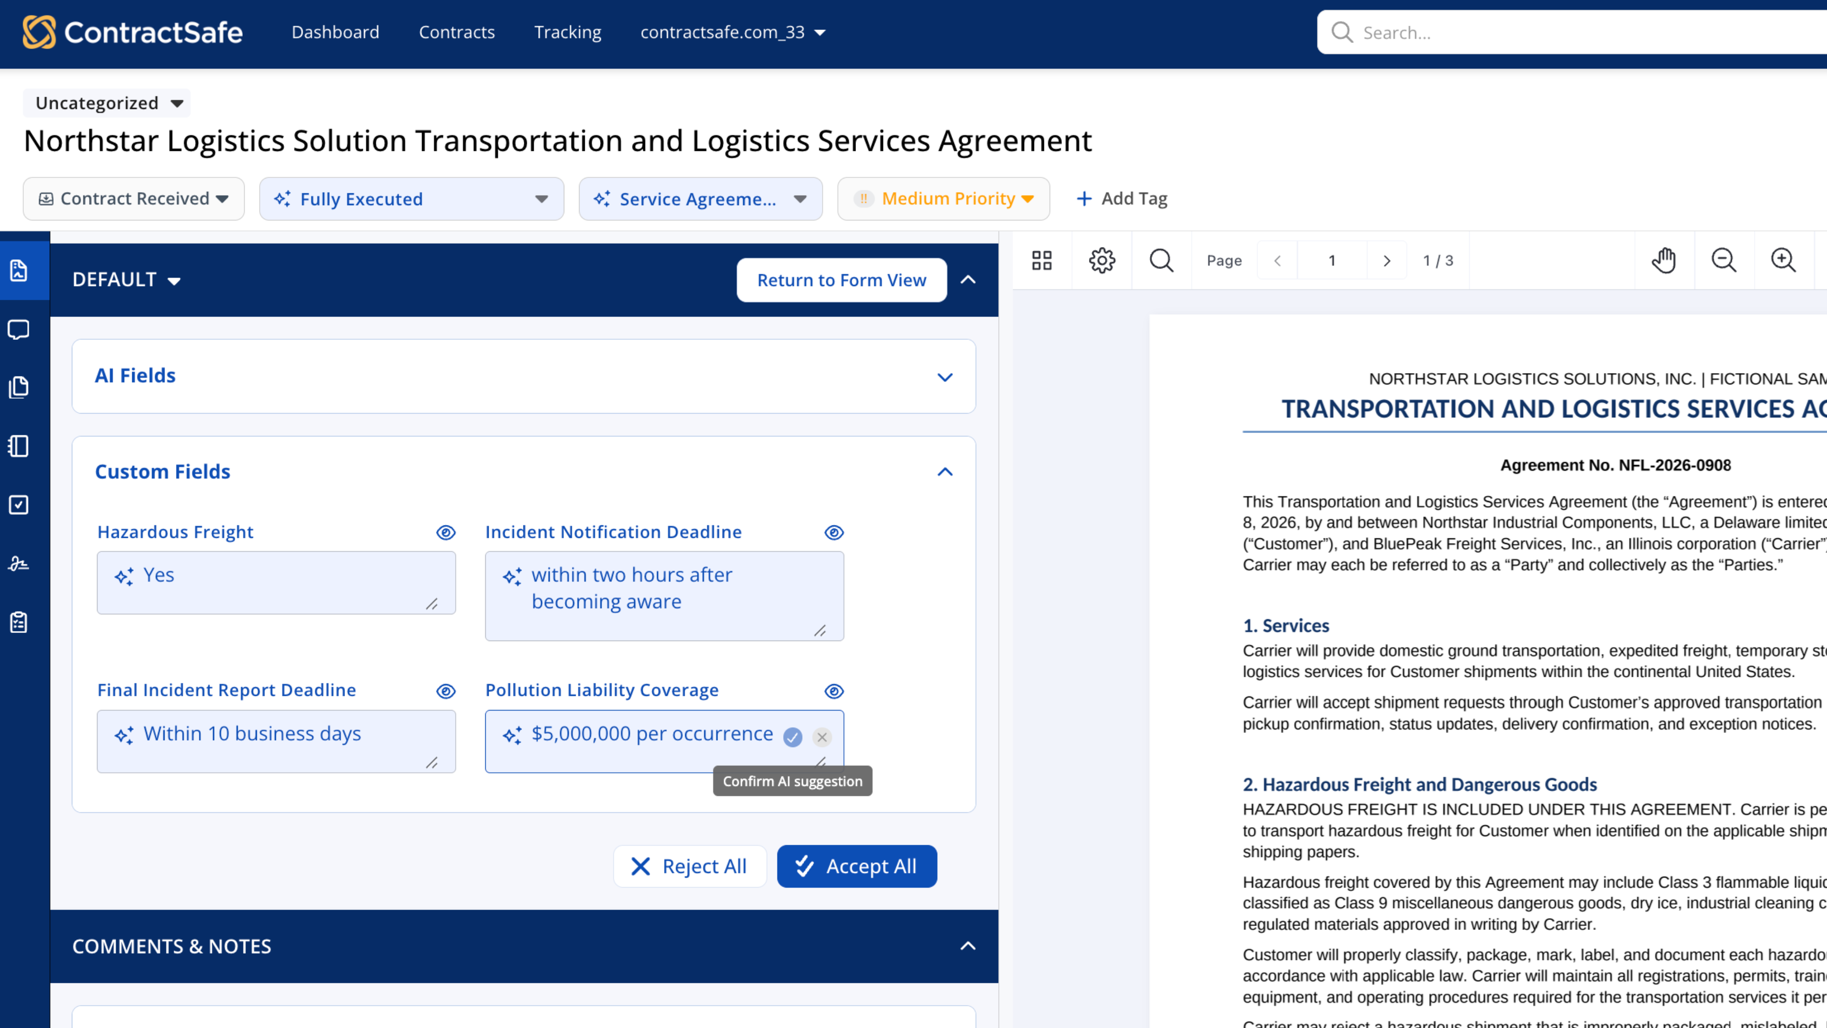Open the Uncategorized folder dropdown
Image resolution: width=1827 pixels, height=1028 pixels.
coord(107,103)
